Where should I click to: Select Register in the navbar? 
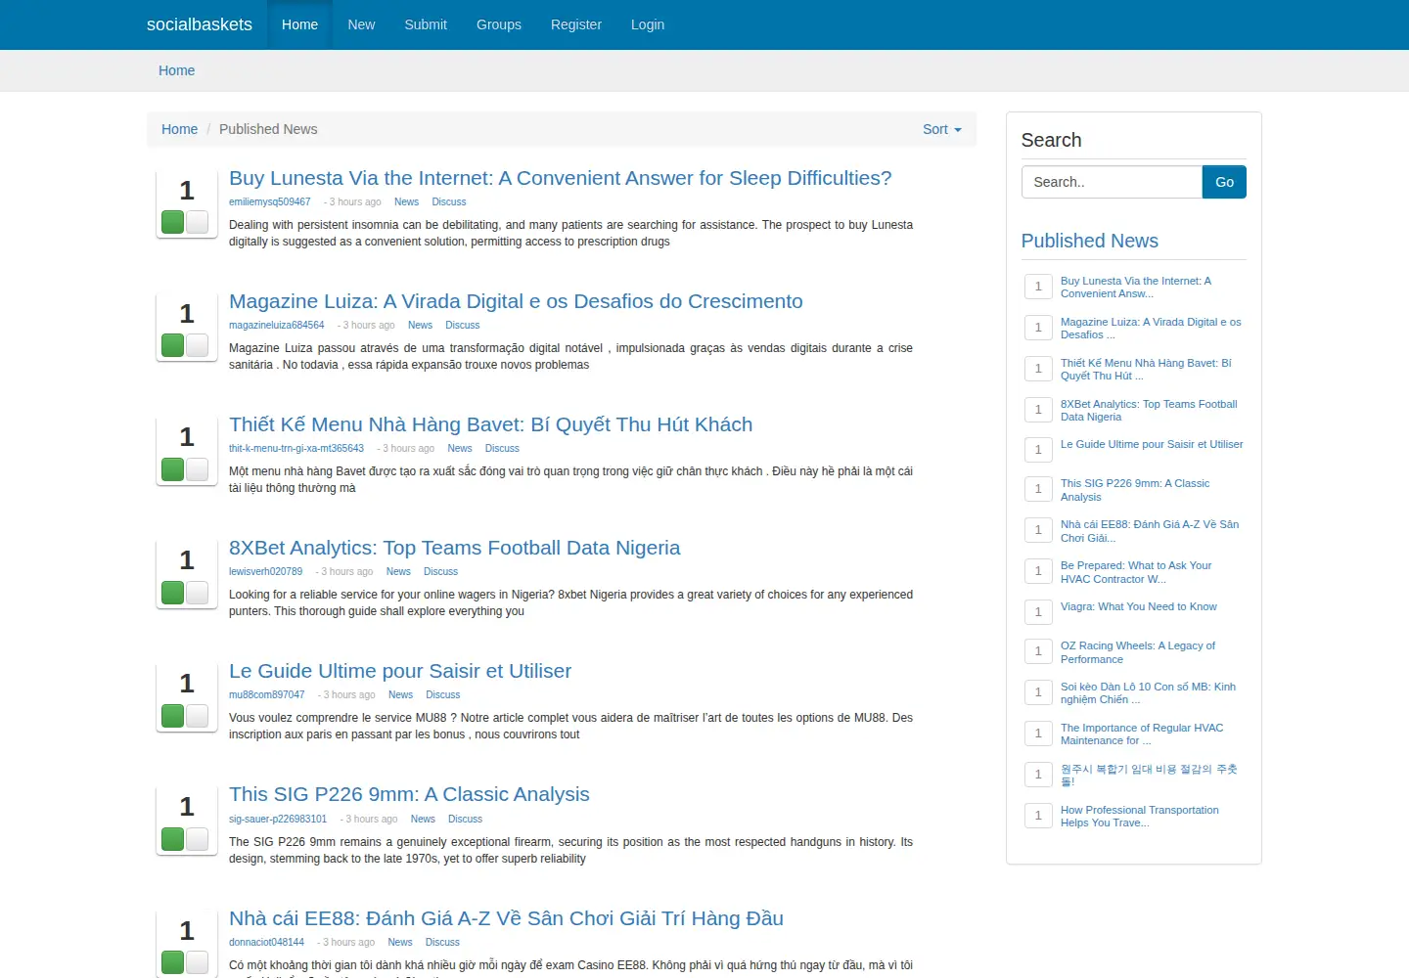(576, 24)
